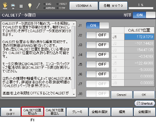Click the PRTCT status indicator
The height and width of the screenshot is (122, 156).
[x=62, y=4]
